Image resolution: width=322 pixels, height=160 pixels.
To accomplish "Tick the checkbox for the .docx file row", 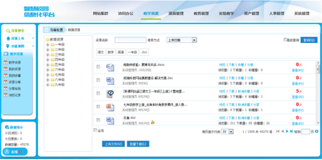I will pos(98,67).
